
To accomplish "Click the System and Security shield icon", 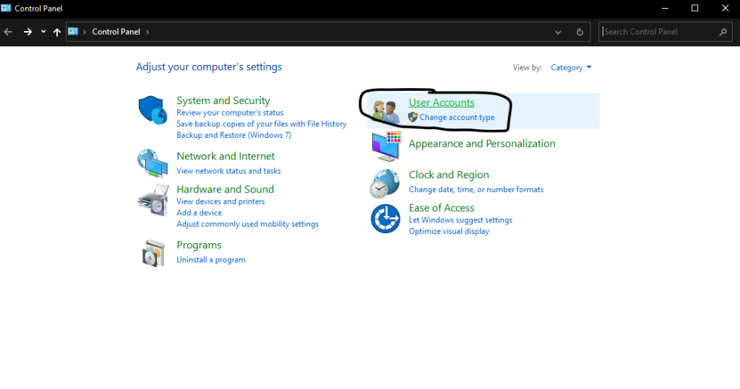I will point(153,110).
